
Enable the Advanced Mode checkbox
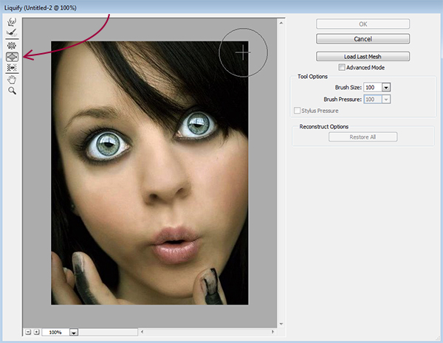tap(341, 68)
